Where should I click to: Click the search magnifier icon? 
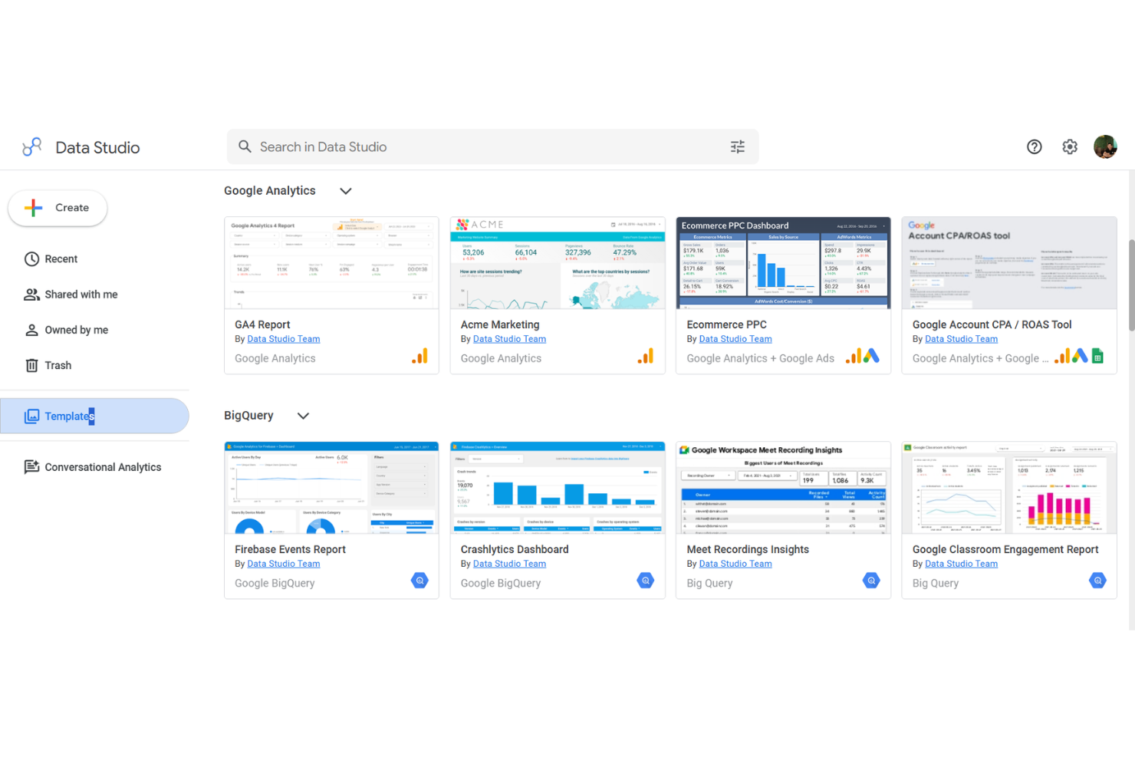pos(245,146)
